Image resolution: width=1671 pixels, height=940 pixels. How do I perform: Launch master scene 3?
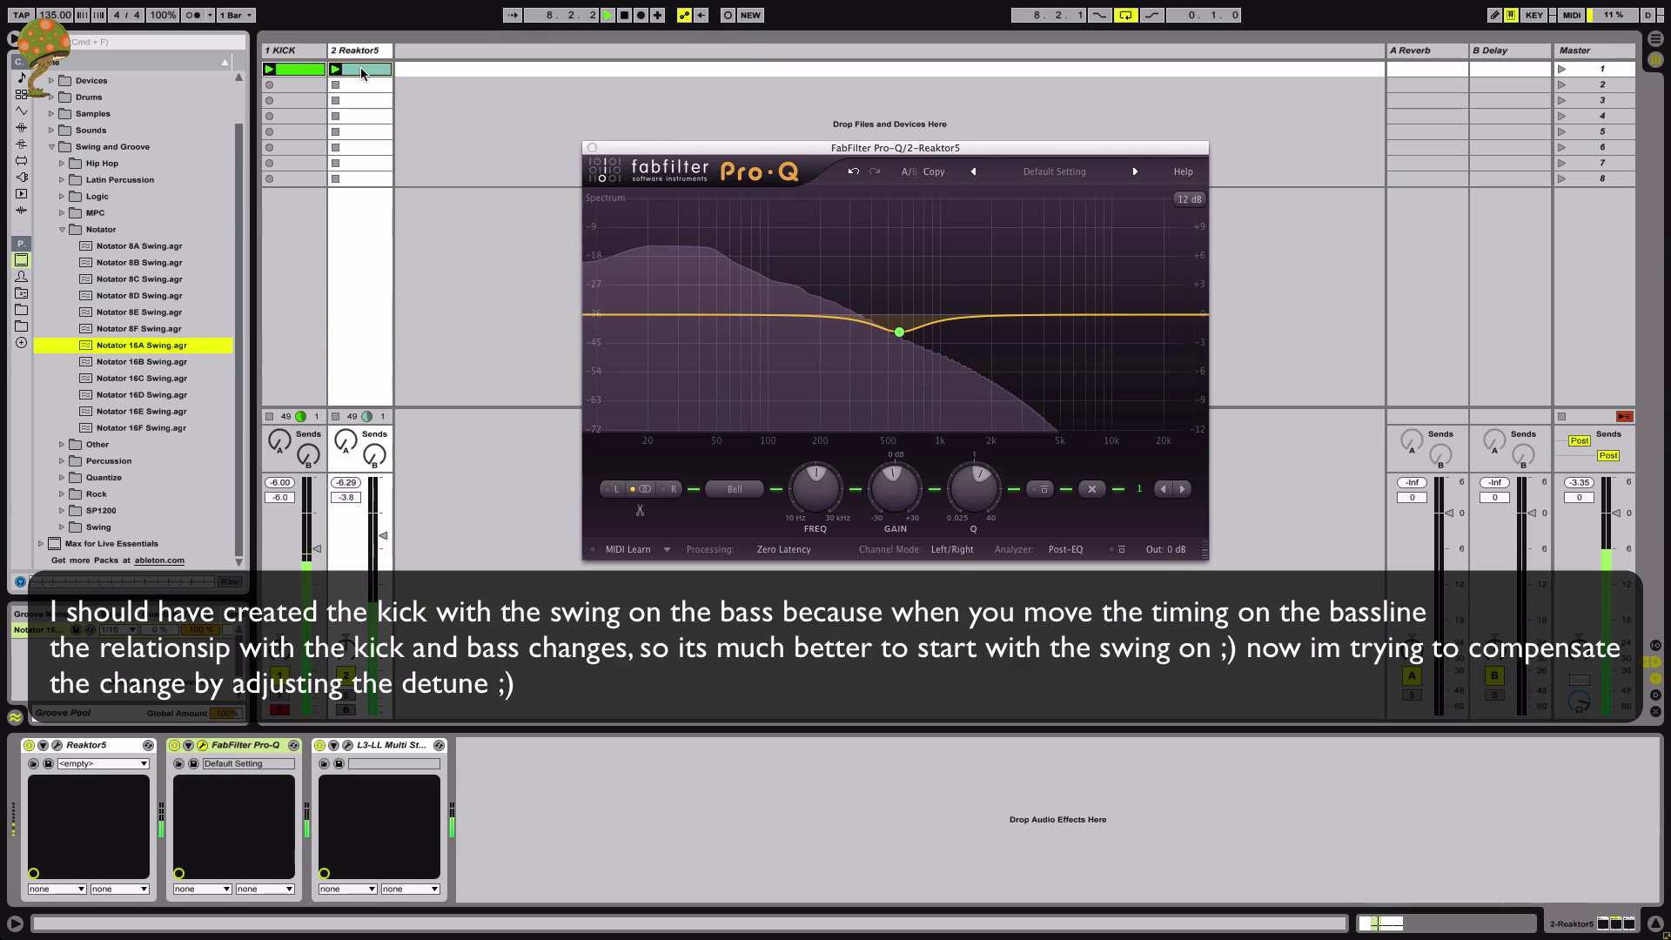tap(1562, 100)
